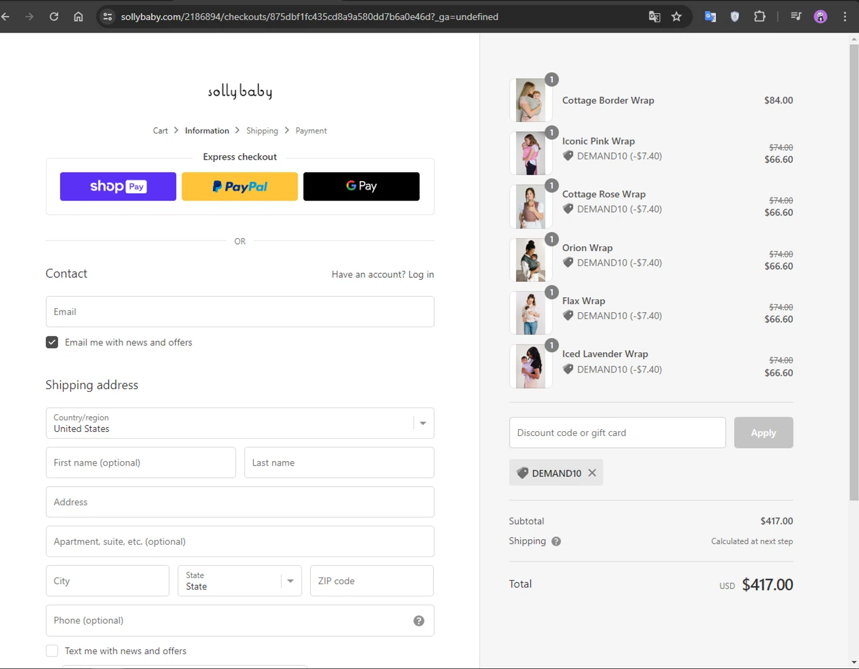
Task: Open the browser profile avatar
Action: click(820, 17)
